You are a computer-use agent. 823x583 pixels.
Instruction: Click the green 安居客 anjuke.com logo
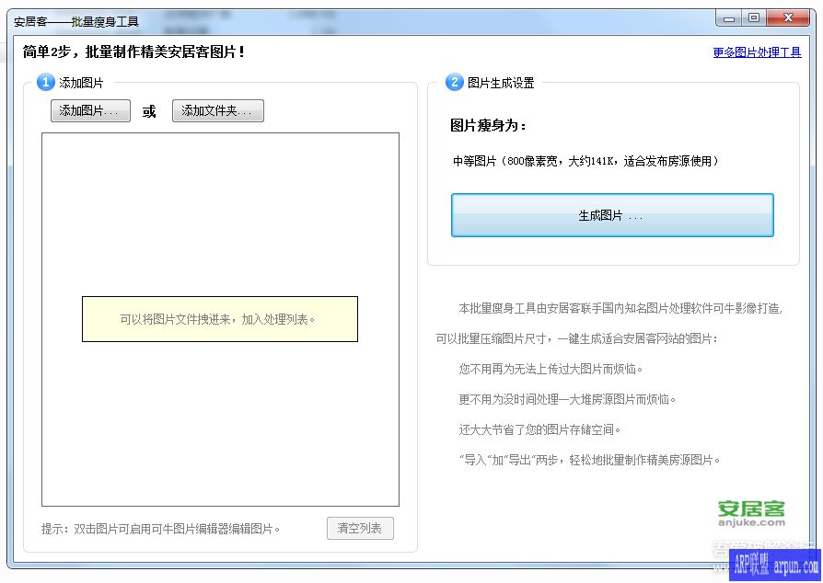pyautogui.click(x=751, y=512)
